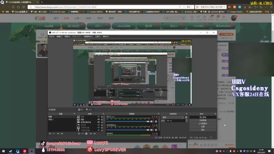Screen dimensions: 274x154
Task: Switch to OBS Studio taskbar icon
Action: click(x=32, y=151)
